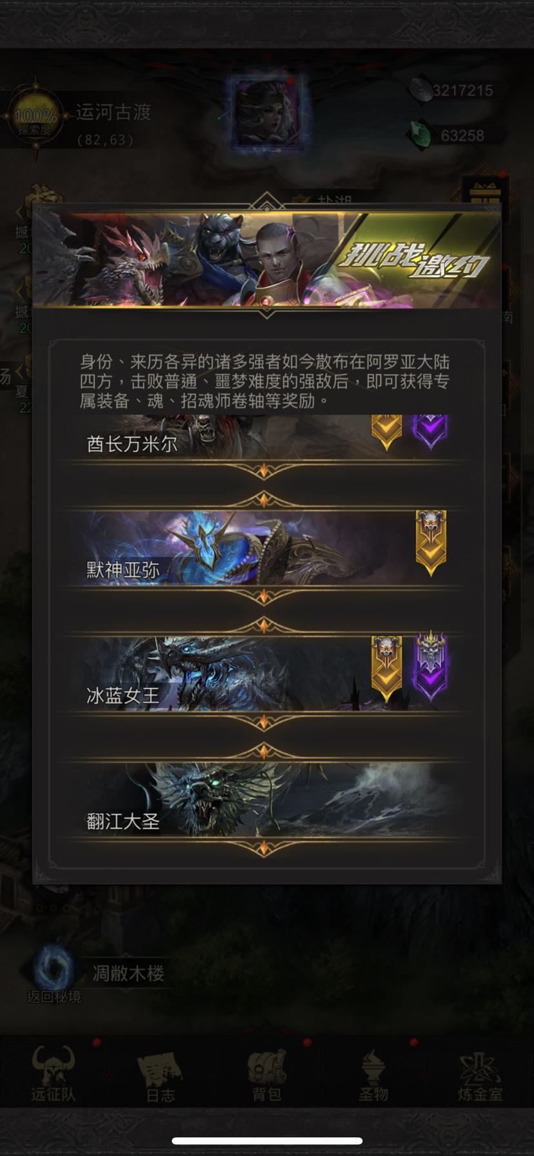
Task: Tap the purple badge on 酋长万米尔
Action: [x=431, y=432]
